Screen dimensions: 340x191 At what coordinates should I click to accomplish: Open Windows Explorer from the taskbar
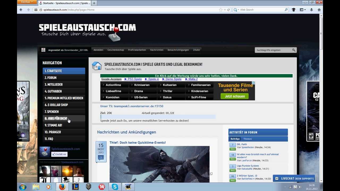pos(36,187)
